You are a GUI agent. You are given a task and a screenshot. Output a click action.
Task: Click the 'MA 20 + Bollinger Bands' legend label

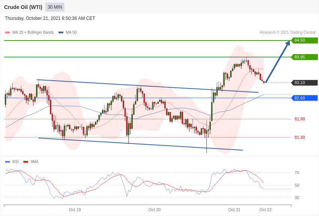pos(33,33)
